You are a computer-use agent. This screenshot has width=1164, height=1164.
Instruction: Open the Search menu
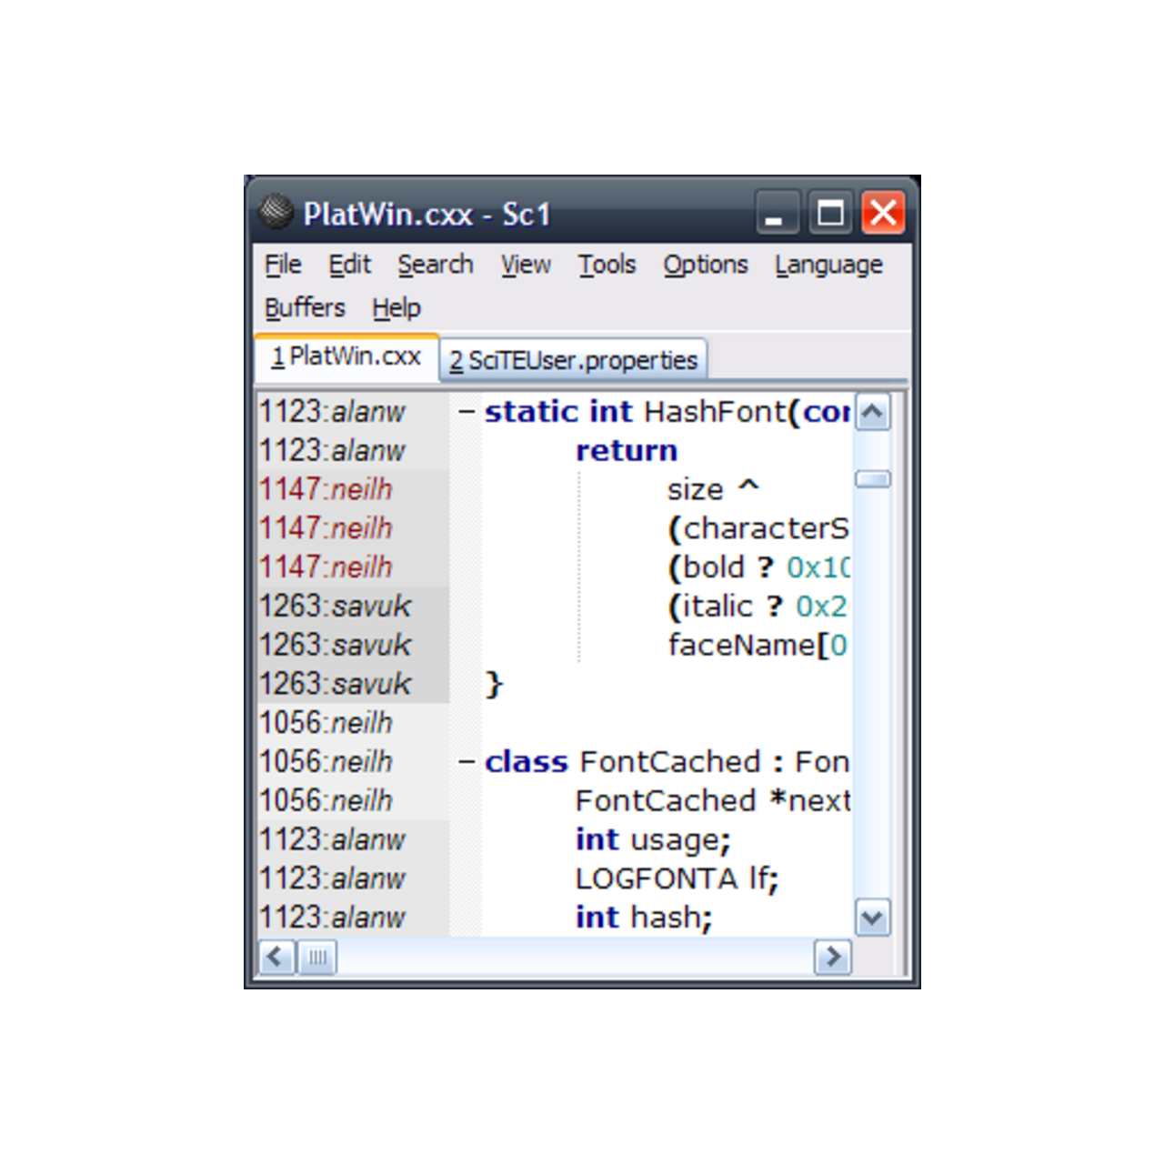tap(435, 265)
